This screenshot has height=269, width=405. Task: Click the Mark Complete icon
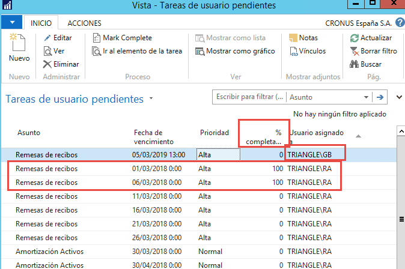[96, 38]
